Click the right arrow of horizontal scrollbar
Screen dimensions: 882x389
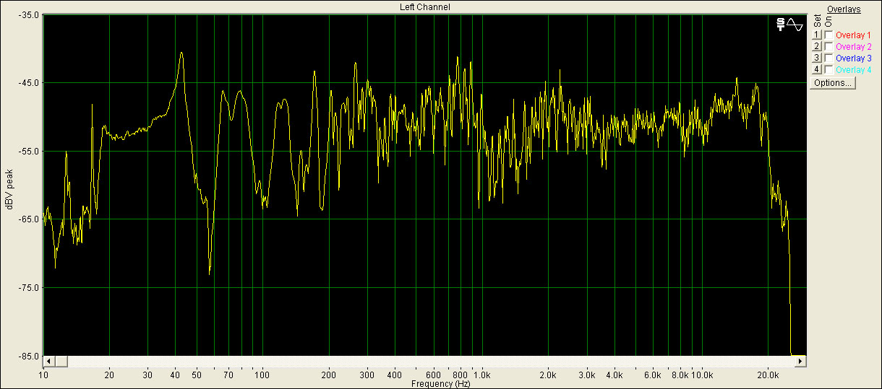point(800,361)
